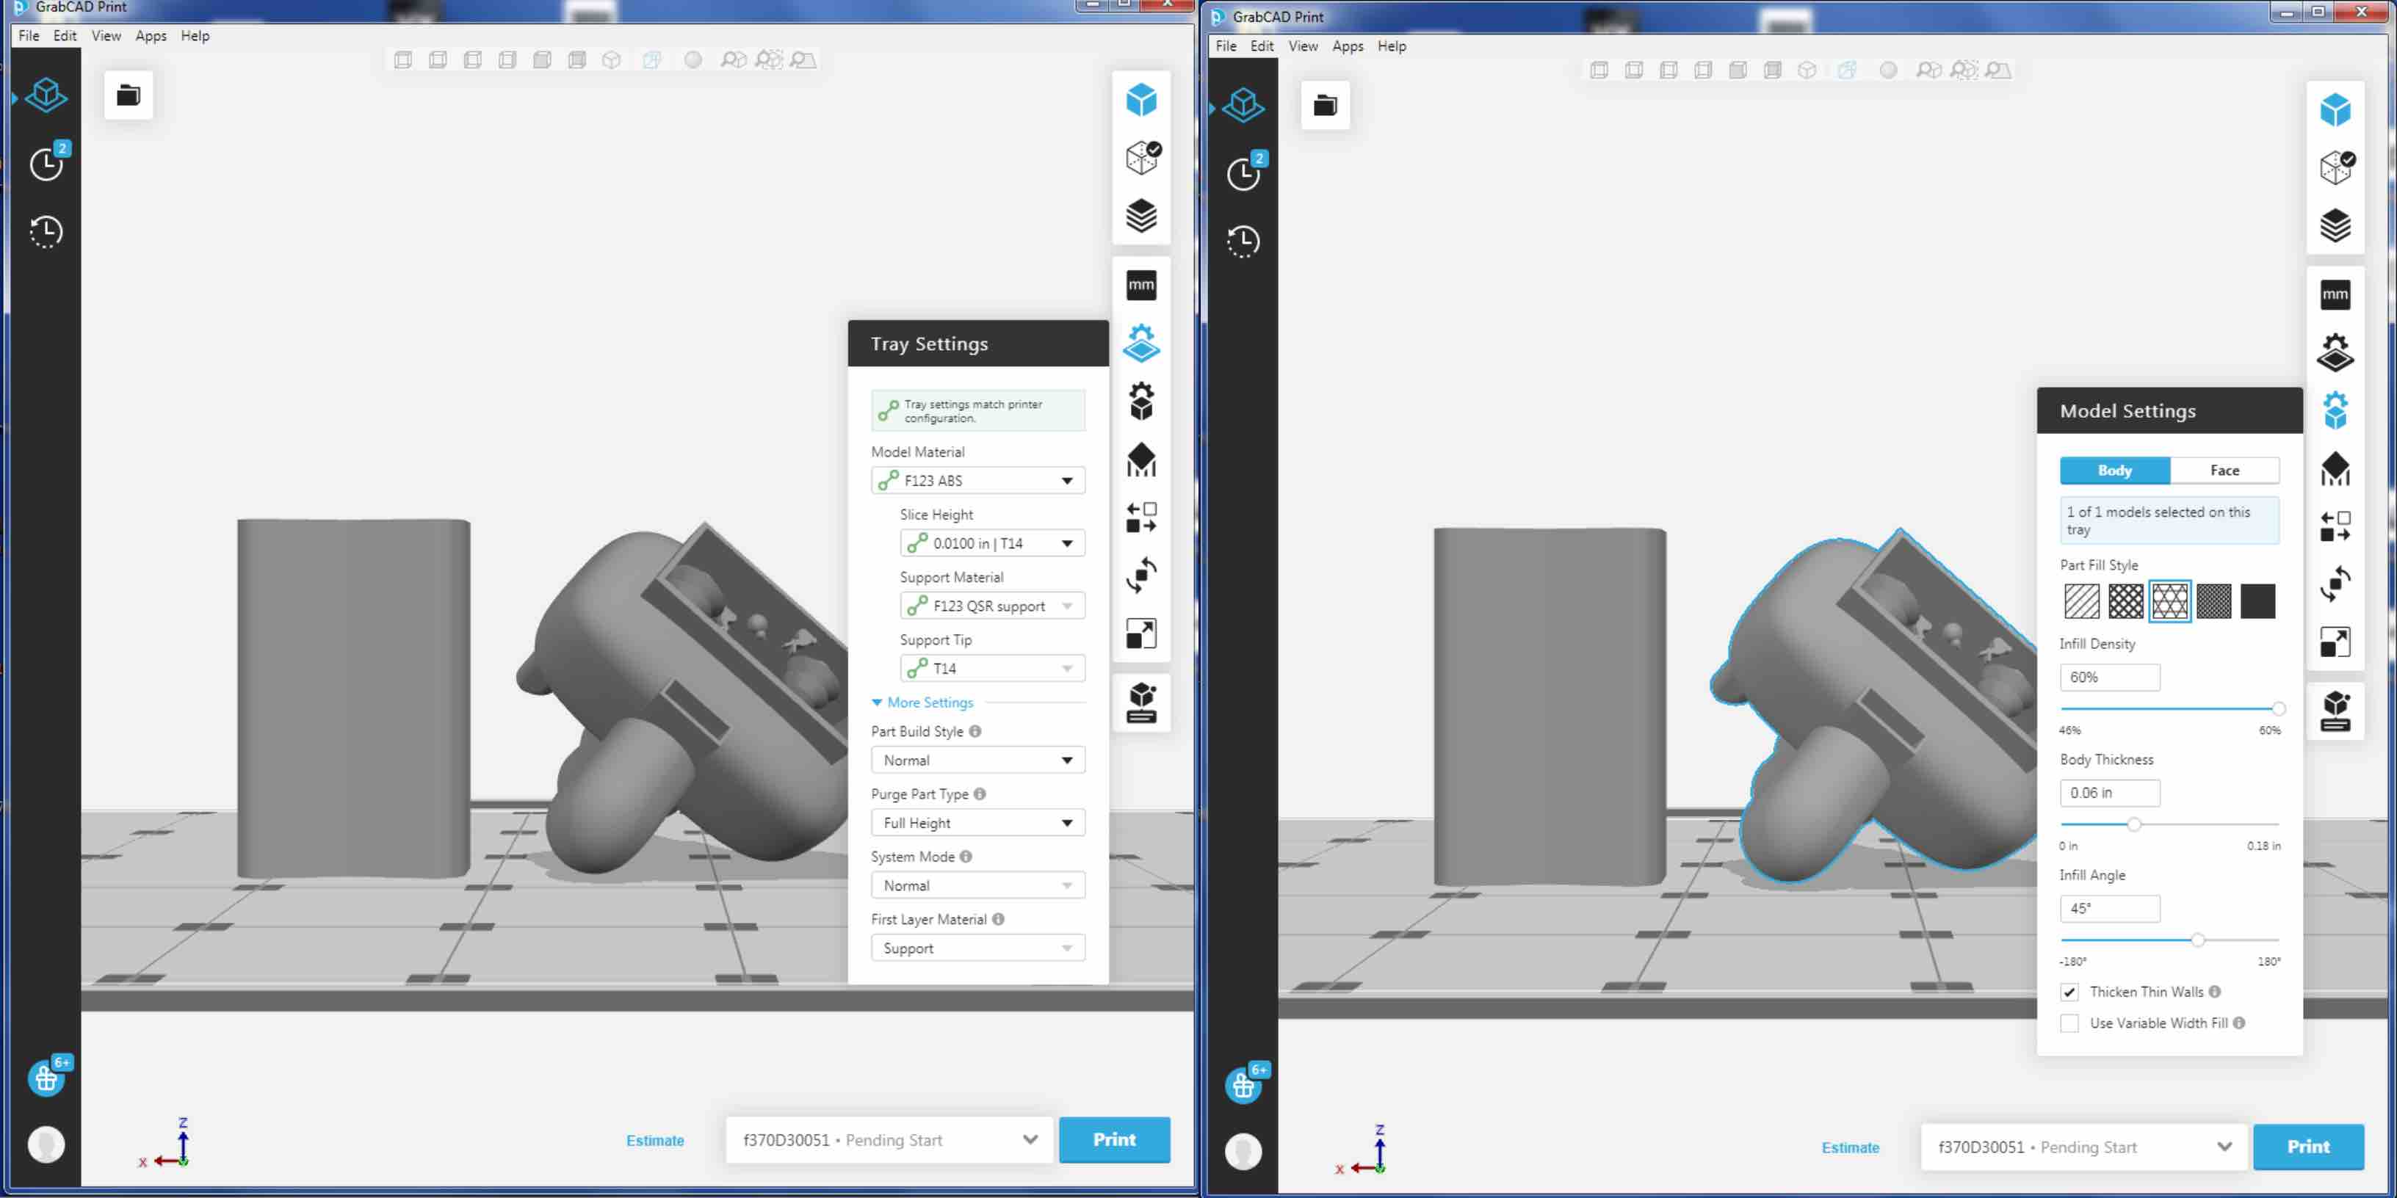Select isometric view cube in left window toolbar

click(611, 60)
